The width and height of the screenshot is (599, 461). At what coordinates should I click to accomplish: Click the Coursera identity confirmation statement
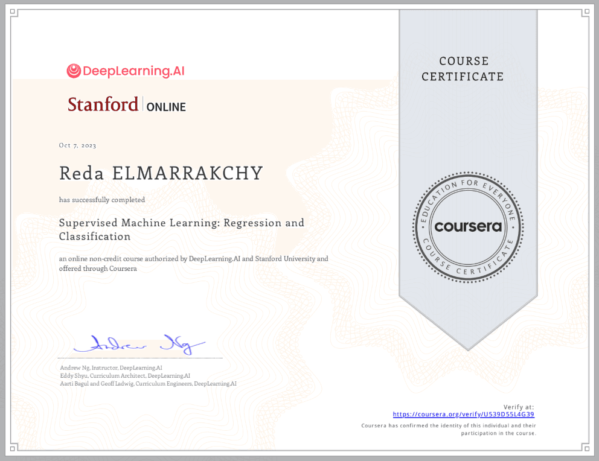(x=448, y=429)
